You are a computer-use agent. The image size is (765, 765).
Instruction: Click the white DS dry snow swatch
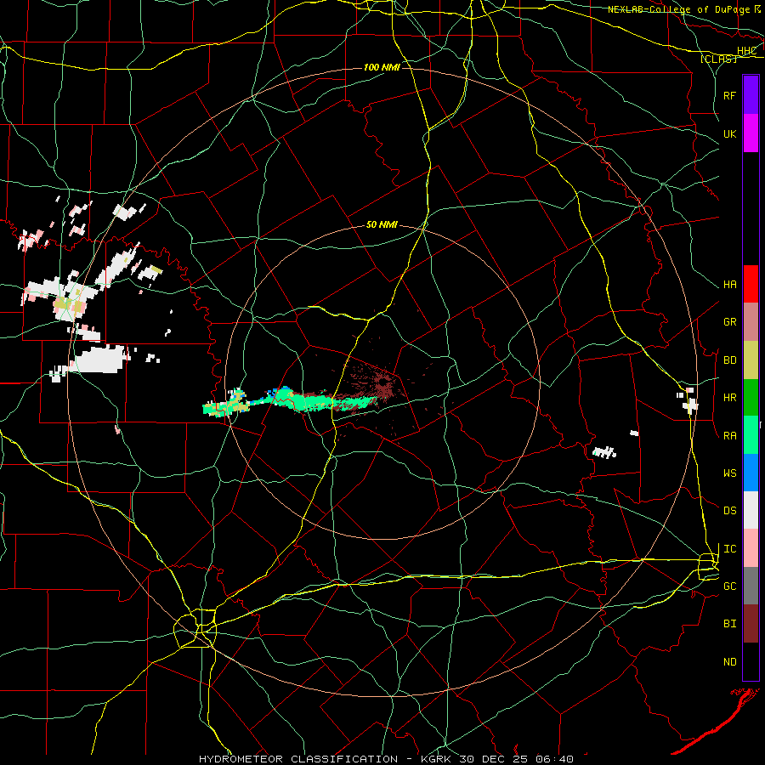[x=751, y=510]
